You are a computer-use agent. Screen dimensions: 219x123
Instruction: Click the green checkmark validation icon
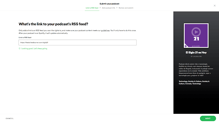click(x=20, y=49)
